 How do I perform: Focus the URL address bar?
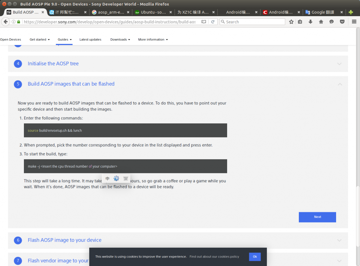[x=110, y=22]
